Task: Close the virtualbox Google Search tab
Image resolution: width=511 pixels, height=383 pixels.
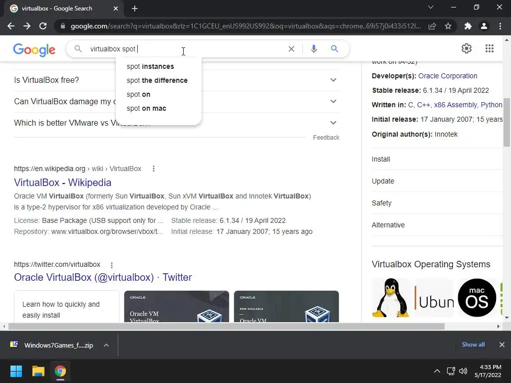Action: pos(116,8)
